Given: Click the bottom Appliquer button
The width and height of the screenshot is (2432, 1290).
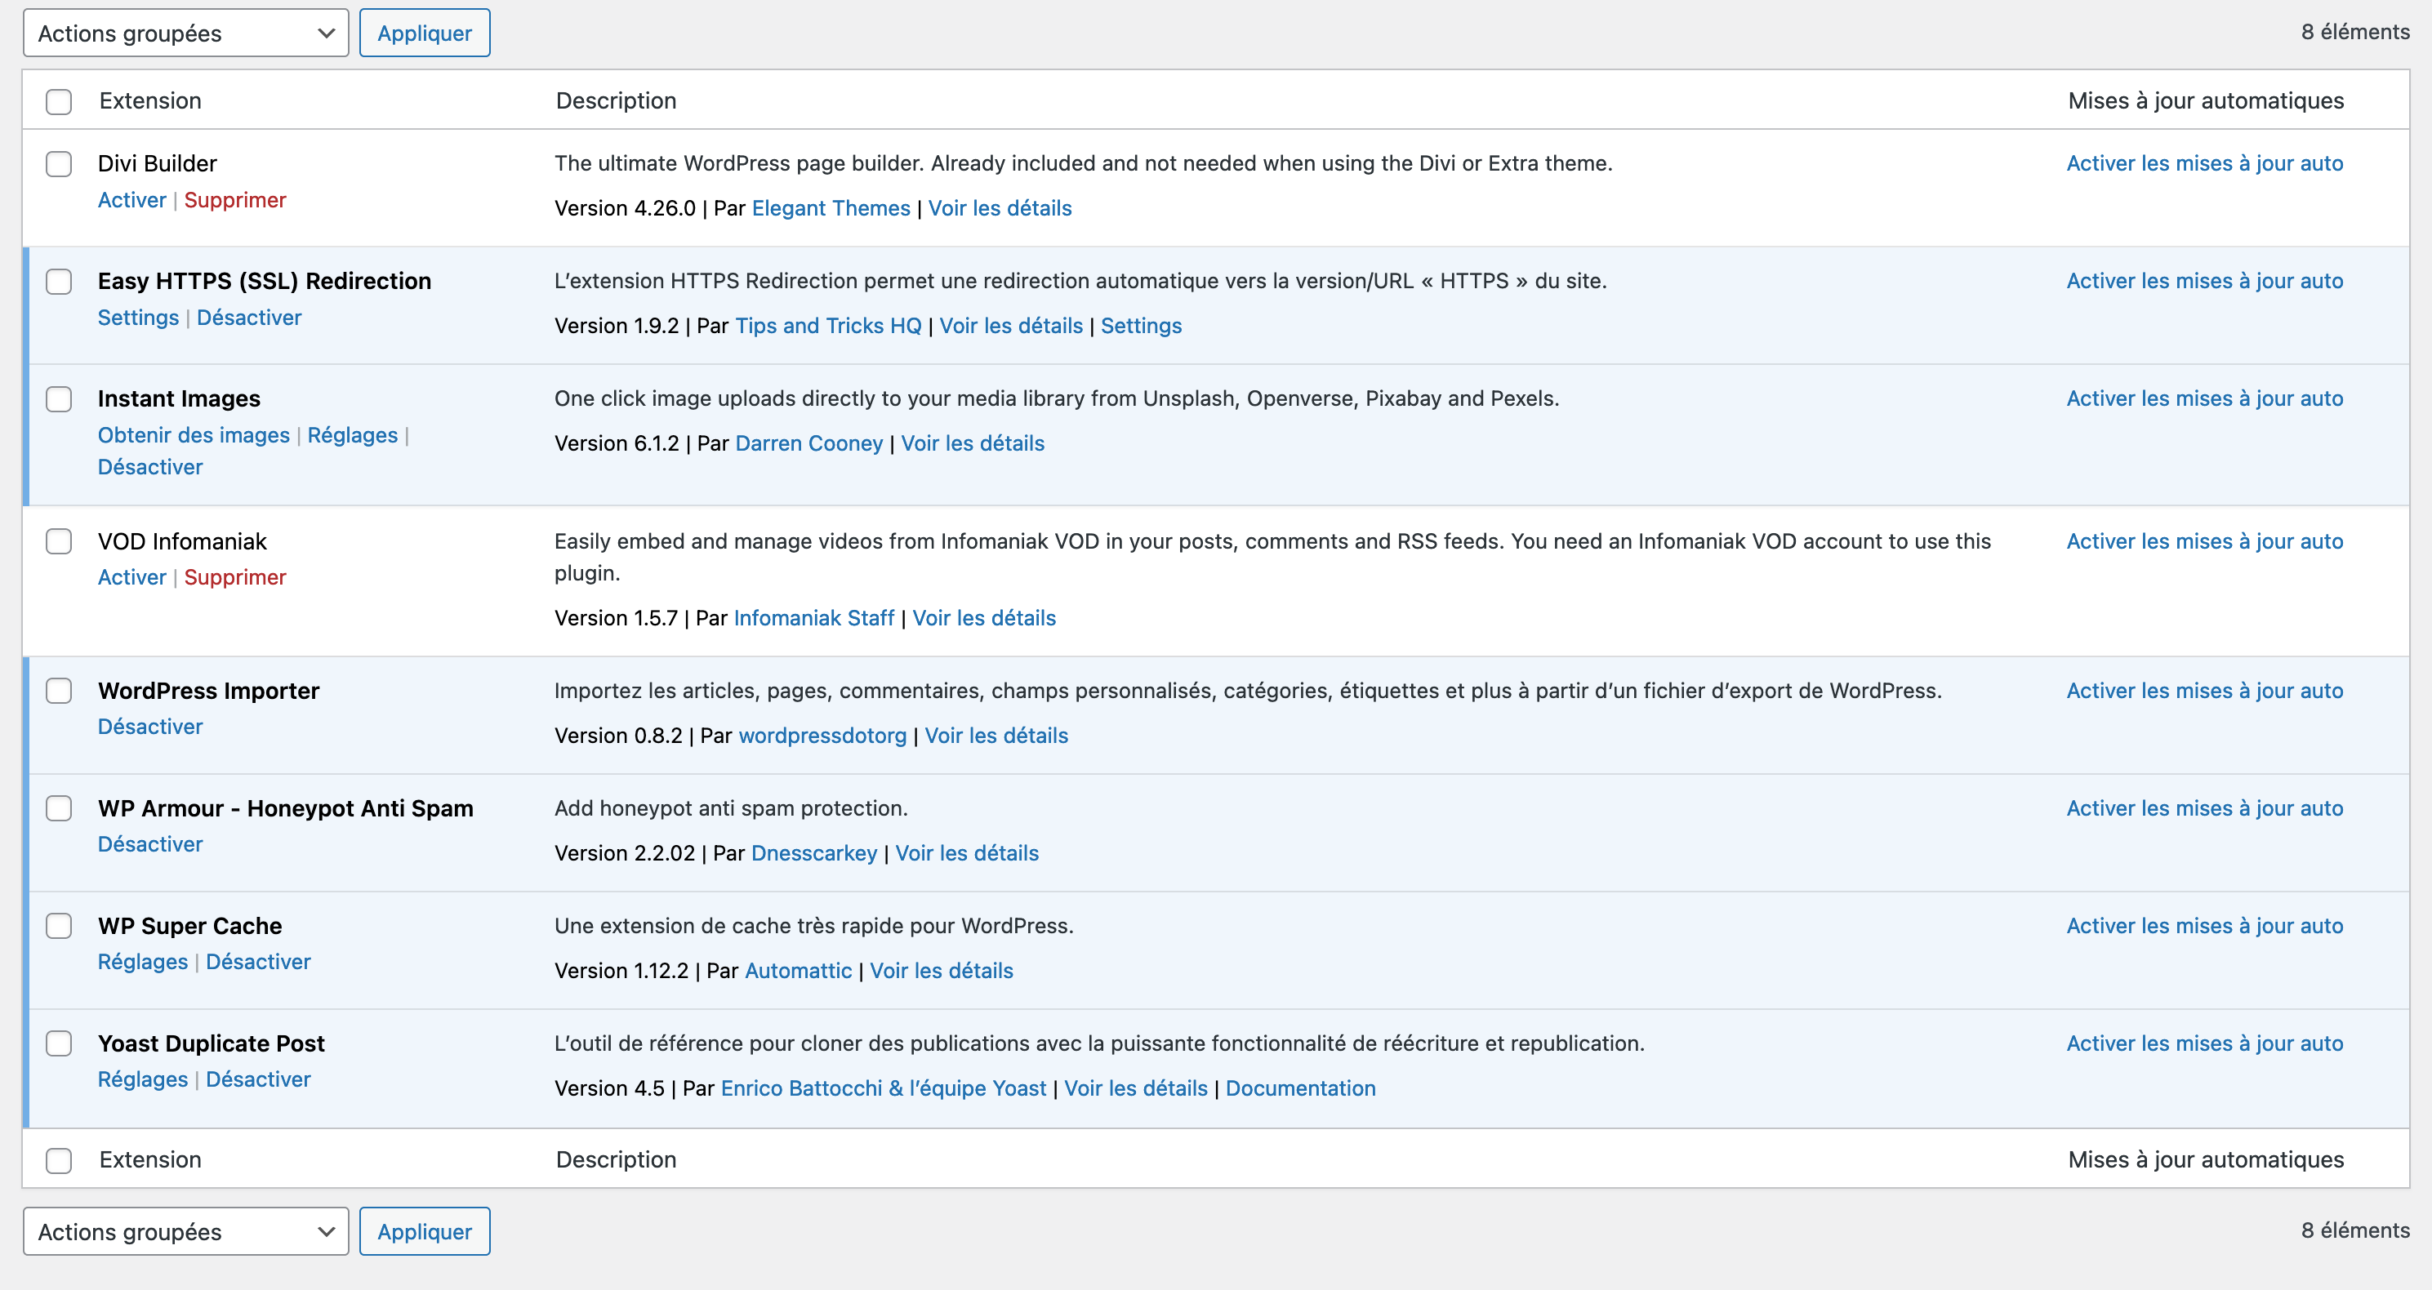Looking at the screenshot, I should click(x=425, y=1231).
